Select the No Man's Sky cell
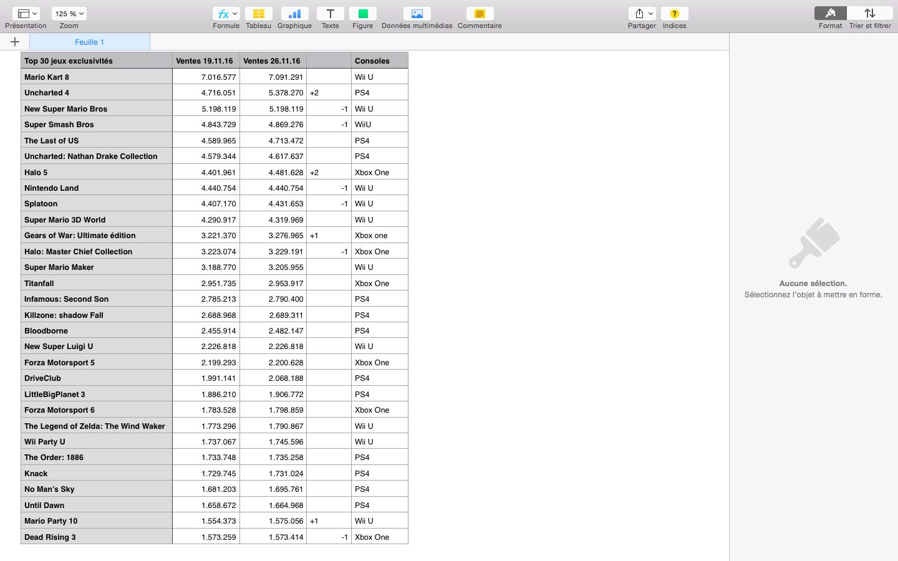 coord(97,489)
